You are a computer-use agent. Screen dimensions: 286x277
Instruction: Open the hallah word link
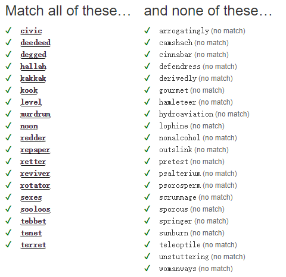tap(33, 67)
